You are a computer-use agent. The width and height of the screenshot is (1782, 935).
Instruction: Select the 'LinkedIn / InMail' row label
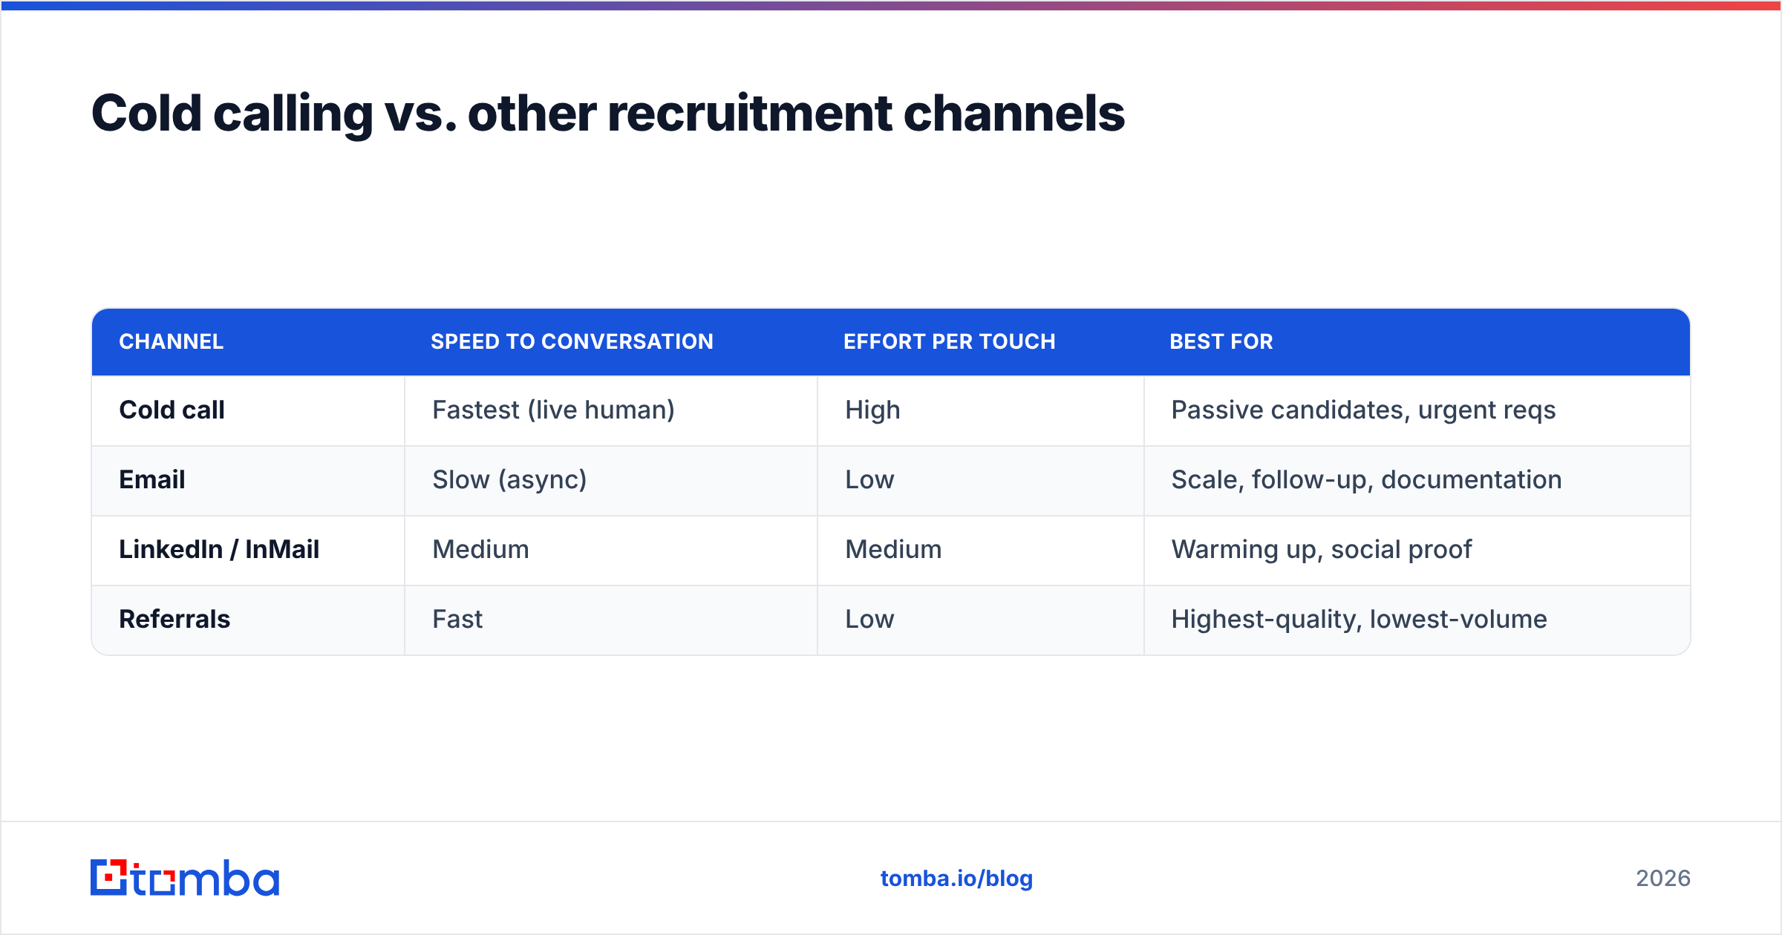pos(219,549)
